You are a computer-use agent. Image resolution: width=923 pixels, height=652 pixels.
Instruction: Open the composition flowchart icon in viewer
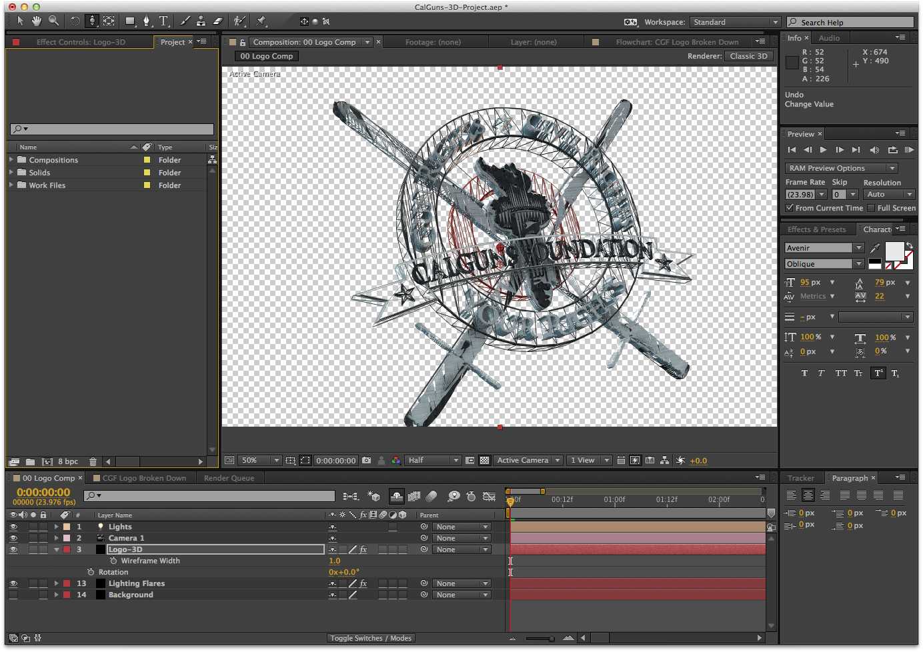(665, 461)
